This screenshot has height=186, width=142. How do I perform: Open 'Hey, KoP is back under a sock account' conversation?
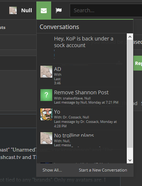[x=84, y=42]
